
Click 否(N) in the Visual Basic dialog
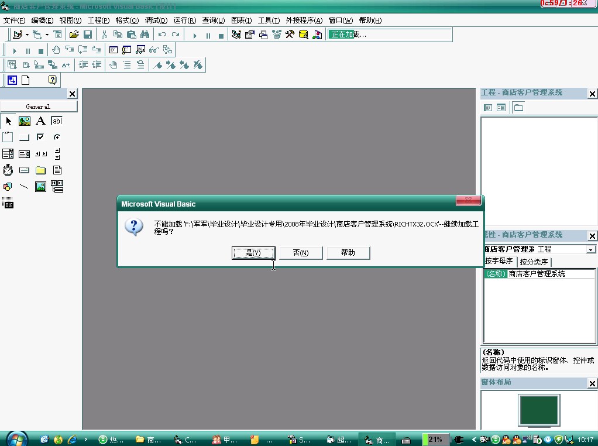(301, 253)
